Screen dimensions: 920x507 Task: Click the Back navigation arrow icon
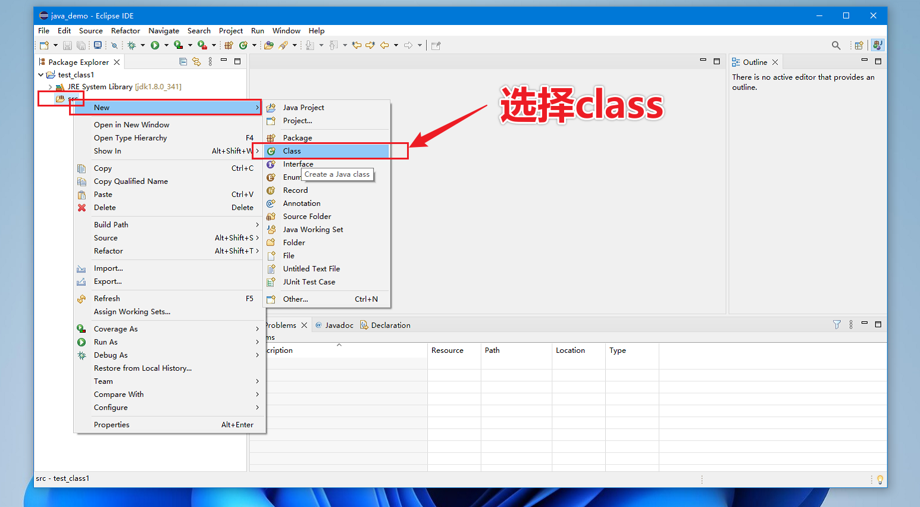tap(384, 45)
